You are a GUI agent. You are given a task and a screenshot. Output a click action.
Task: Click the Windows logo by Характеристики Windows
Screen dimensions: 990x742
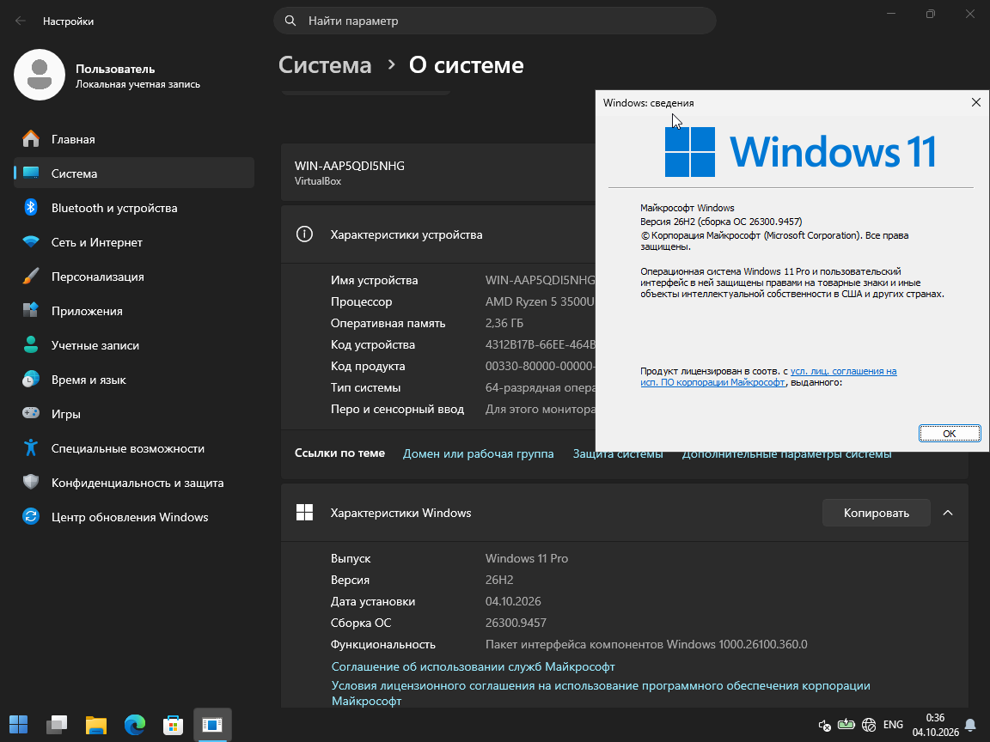click(x=304, y=513)
